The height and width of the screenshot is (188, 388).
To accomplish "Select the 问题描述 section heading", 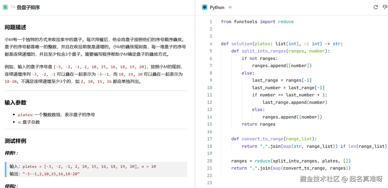I will [x=12, y=27].
